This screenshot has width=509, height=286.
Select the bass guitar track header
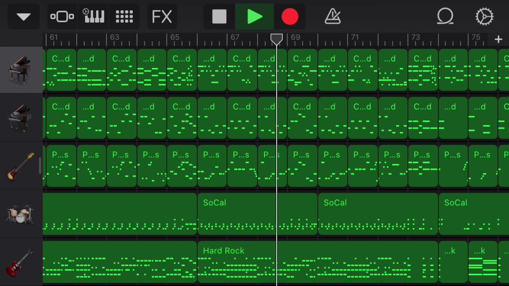pos(21,165)
